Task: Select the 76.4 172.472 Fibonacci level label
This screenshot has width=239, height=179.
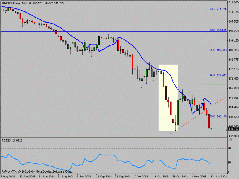Action: 218,75
